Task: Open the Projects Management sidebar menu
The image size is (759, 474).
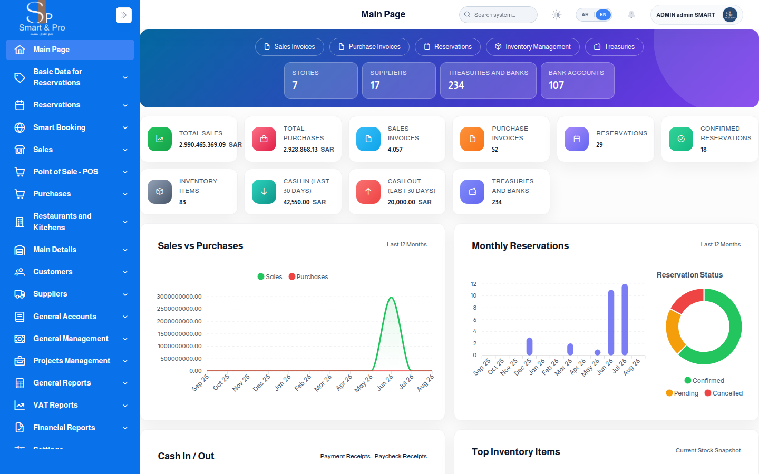Action: click(70, 361)
